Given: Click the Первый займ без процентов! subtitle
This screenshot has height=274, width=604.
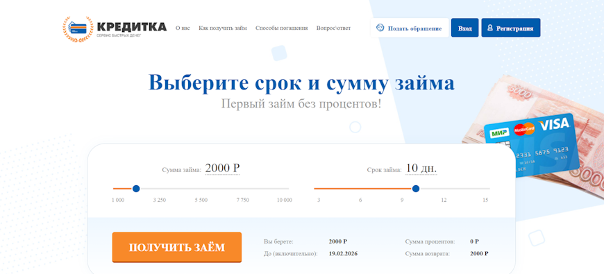Looking at the screenshot, I should point(301,103).
